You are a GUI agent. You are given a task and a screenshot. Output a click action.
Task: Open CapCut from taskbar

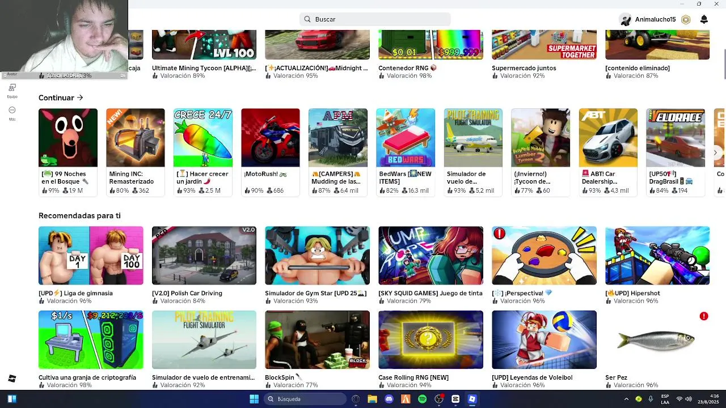click(x=455, y=399)
